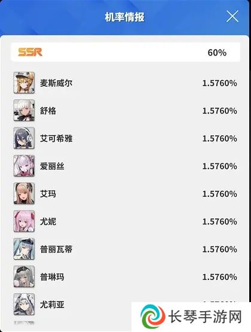Tap the 艾玛 character portrait
The width and height of the screenshot is (251, 332).
[24, 194]
